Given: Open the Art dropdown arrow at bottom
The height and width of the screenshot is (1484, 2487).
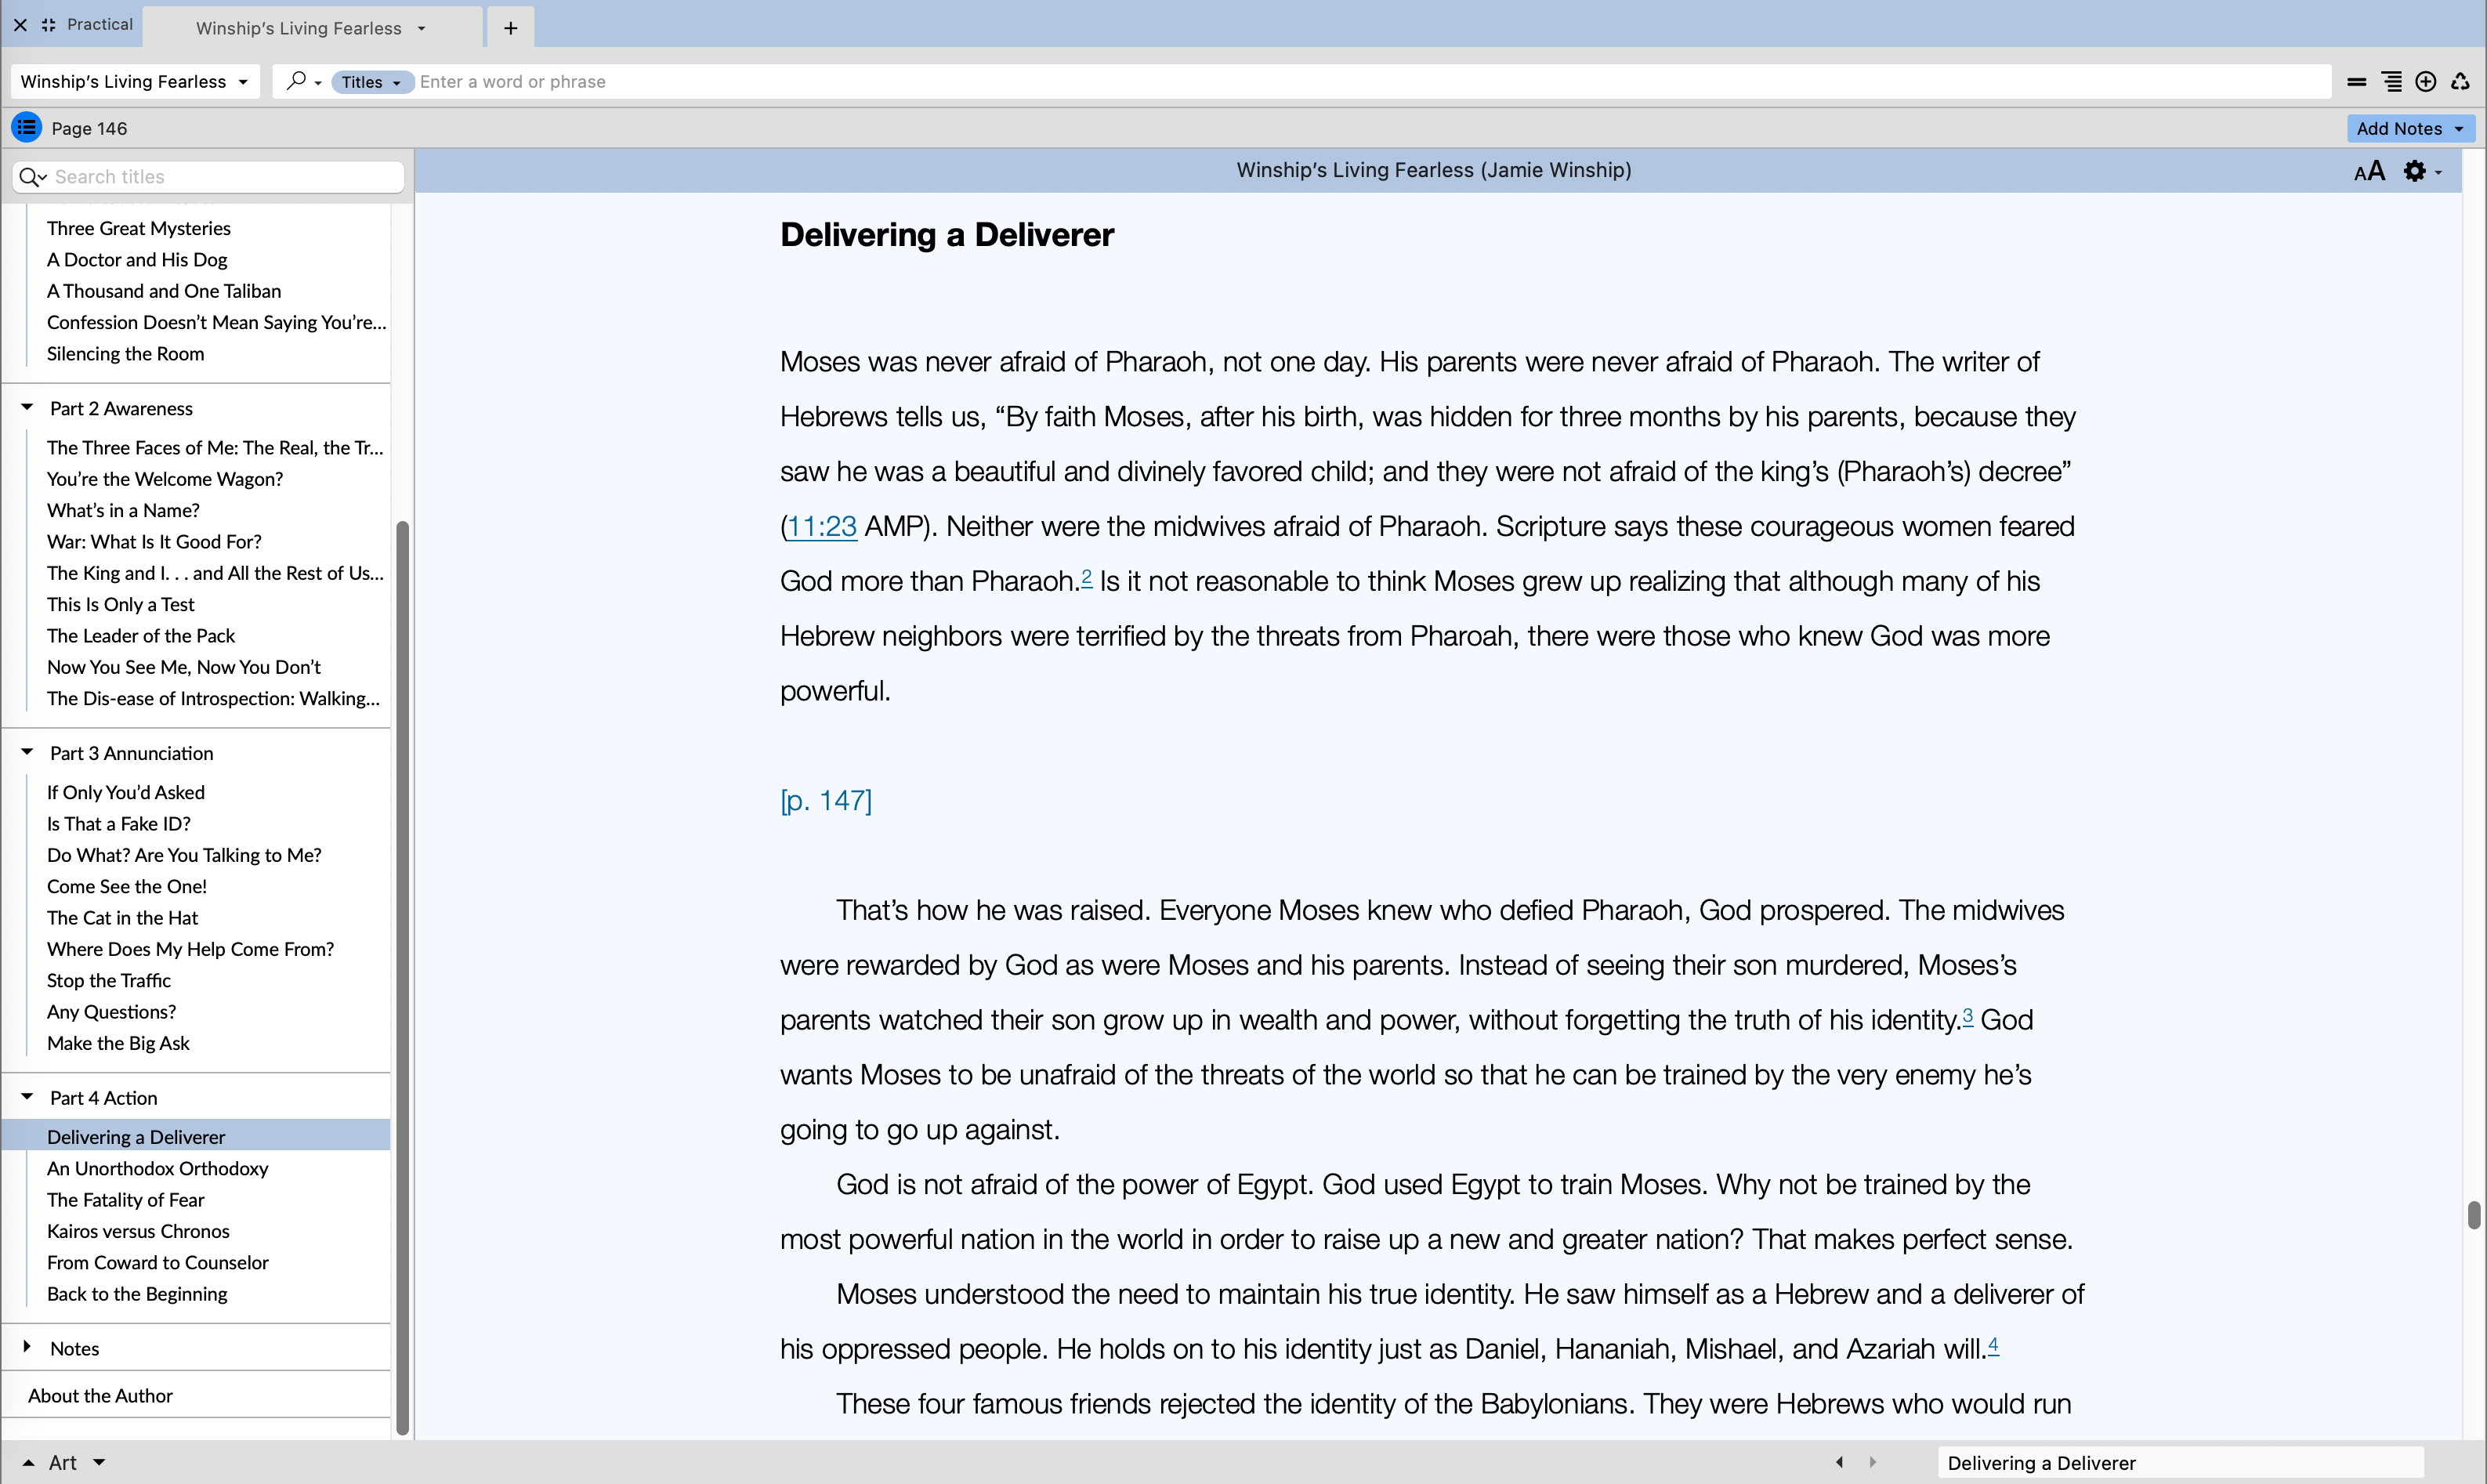Looking at the screenshot, I should (x=99, y=1462).
